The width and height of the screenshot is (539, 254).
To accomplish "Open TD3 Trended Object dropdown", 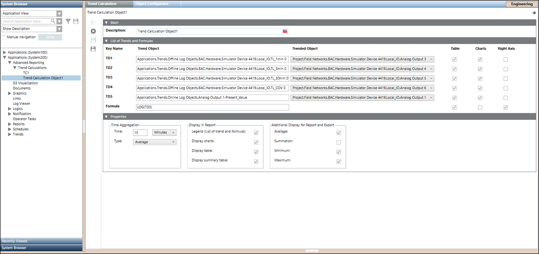I will pos(430,78).
